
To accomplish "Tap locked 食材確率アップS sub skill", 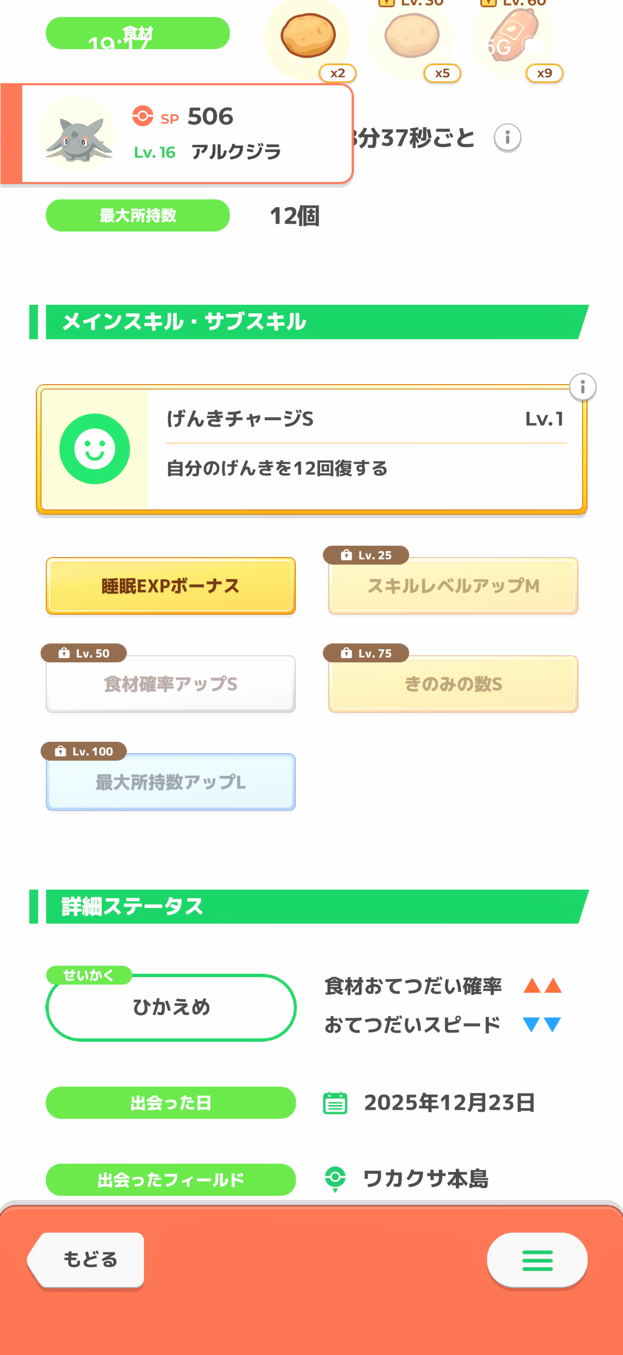I will point(171,684).
